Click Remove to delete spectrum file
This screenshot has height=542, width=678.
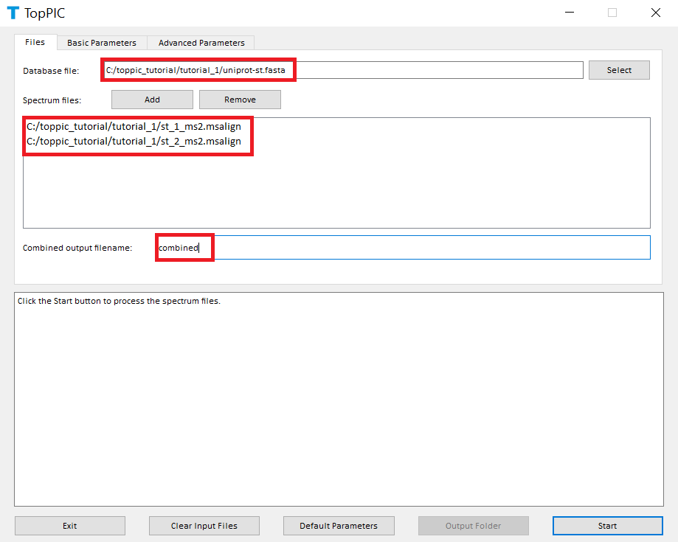[x=240, y=100]
